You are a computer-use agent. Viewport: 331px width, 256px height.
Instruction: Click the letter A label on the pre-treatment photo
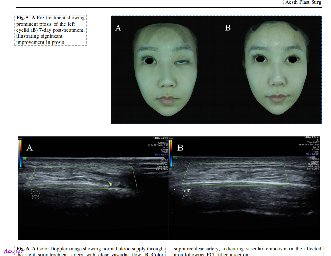click(x=118, y=28)
